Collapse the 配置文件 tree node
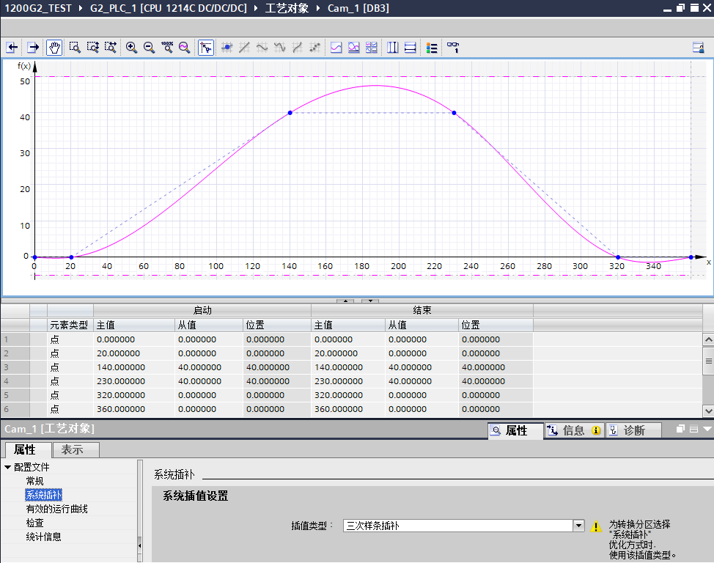The image size is (714, 563). pyautogui.click(x=8, y=467)
